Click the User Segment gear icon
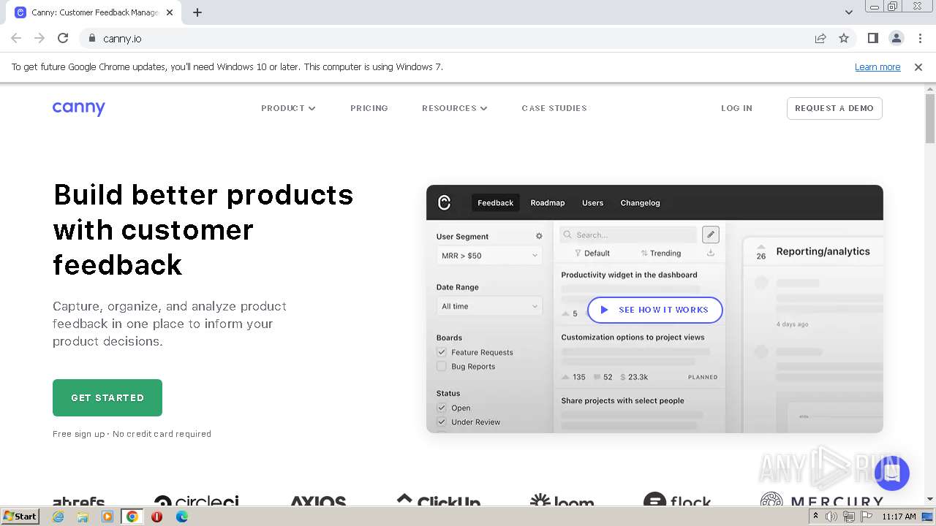Image resolution: width=936 pixels, height=526 pixels. click(x=539, y=236)
